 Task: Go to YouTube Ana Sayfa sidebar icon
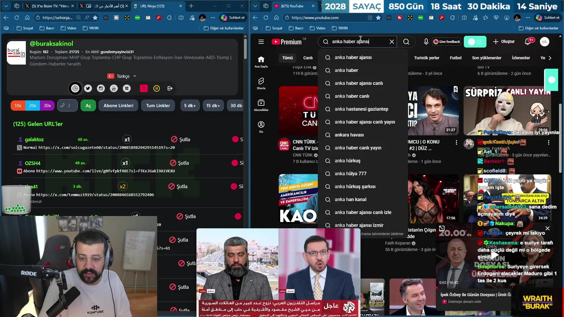[261, 62]
